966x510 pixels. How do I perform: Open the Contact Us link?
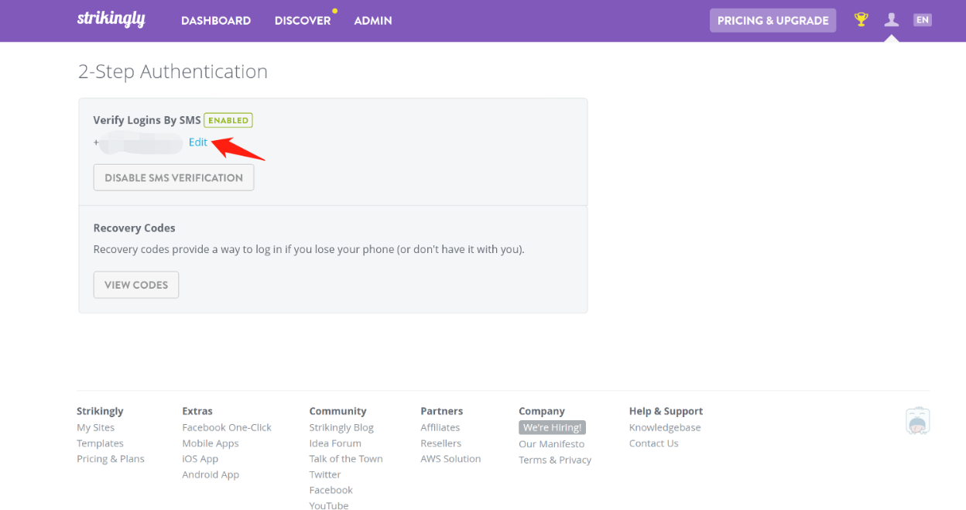[654, 443]
